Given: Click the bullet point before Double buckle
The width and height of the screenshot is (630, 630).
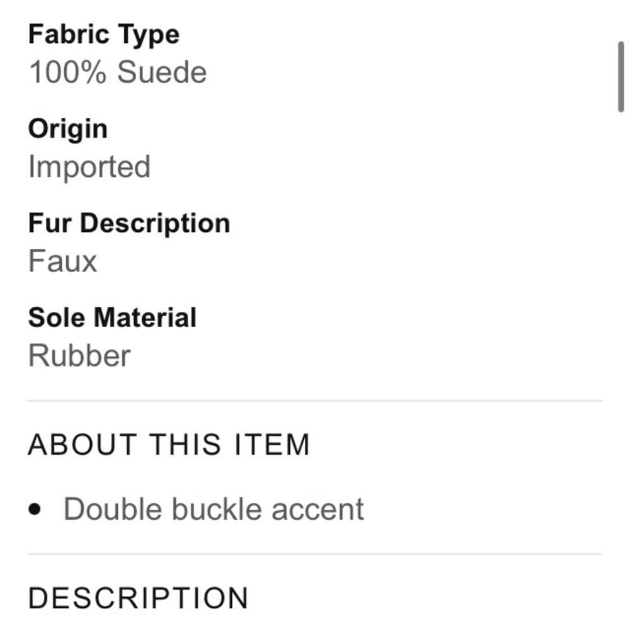Looking at the screenshot, I should pyautogui.click(x=35, y=510).
